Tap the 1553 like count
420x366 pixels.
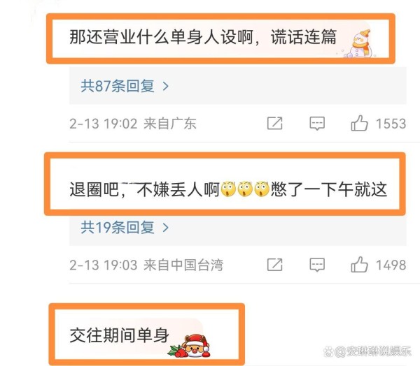pos(391,124)
